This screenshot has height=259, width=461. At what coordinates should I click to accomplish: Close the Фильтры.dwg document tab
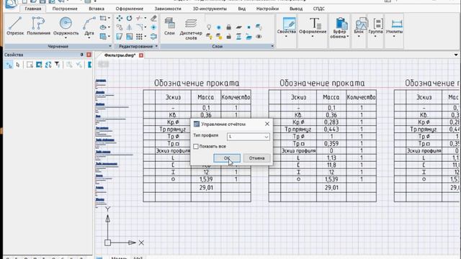pyautogui.click(x=141, y=55)
